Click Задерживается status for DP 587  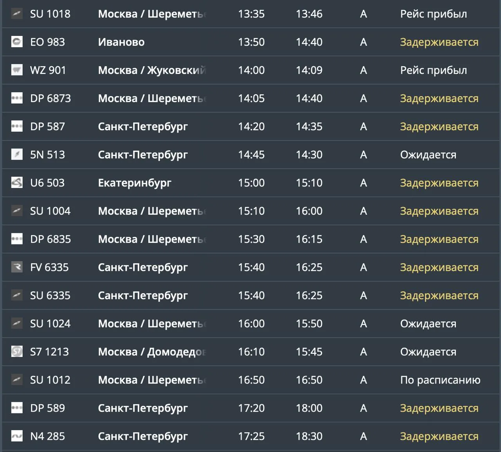click(x=439, y=127)
